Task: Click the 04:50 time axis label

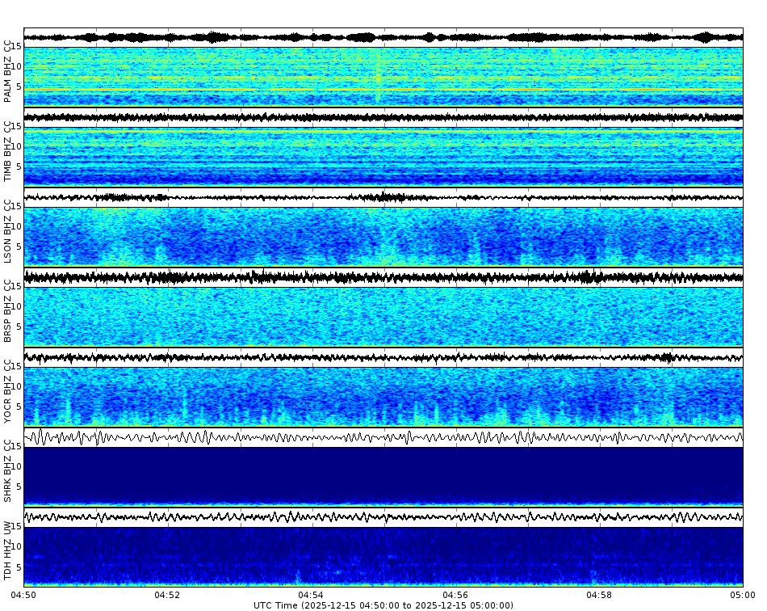Action: tap(23, 592)
